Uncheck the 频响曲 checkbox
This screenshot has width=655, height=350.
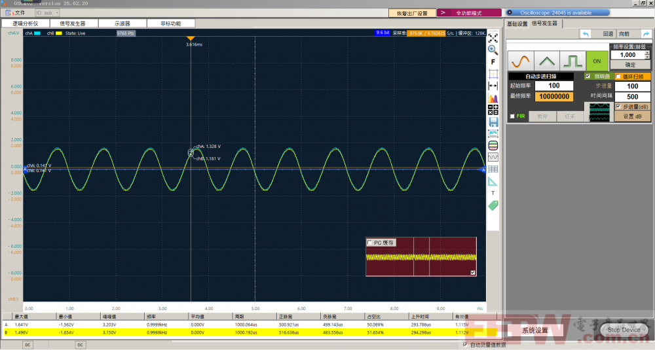pyautogui.click(x=588, y=77)
